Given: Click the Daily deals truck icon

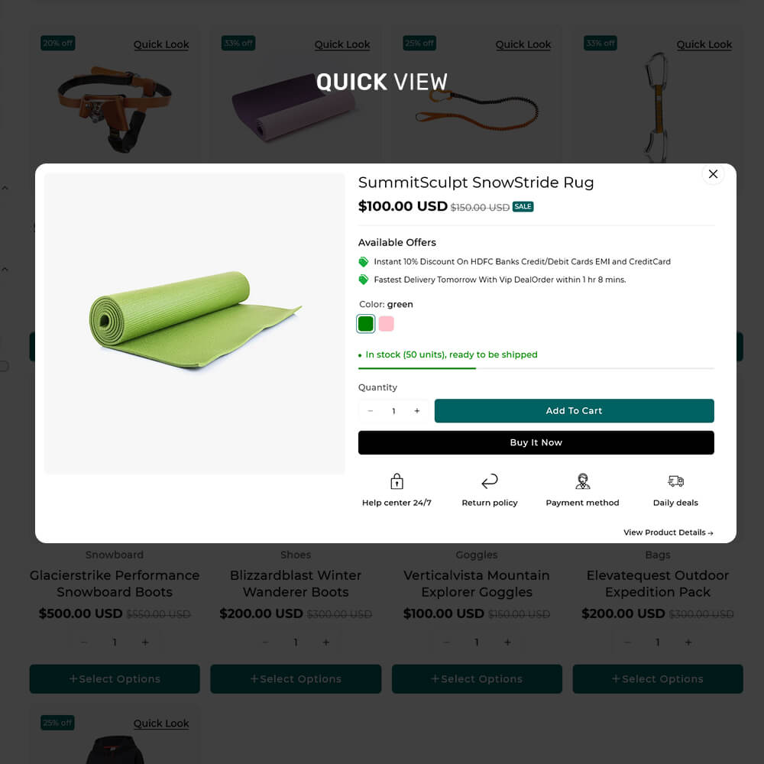Looking at the screenshot, I should tap(675, 481).
